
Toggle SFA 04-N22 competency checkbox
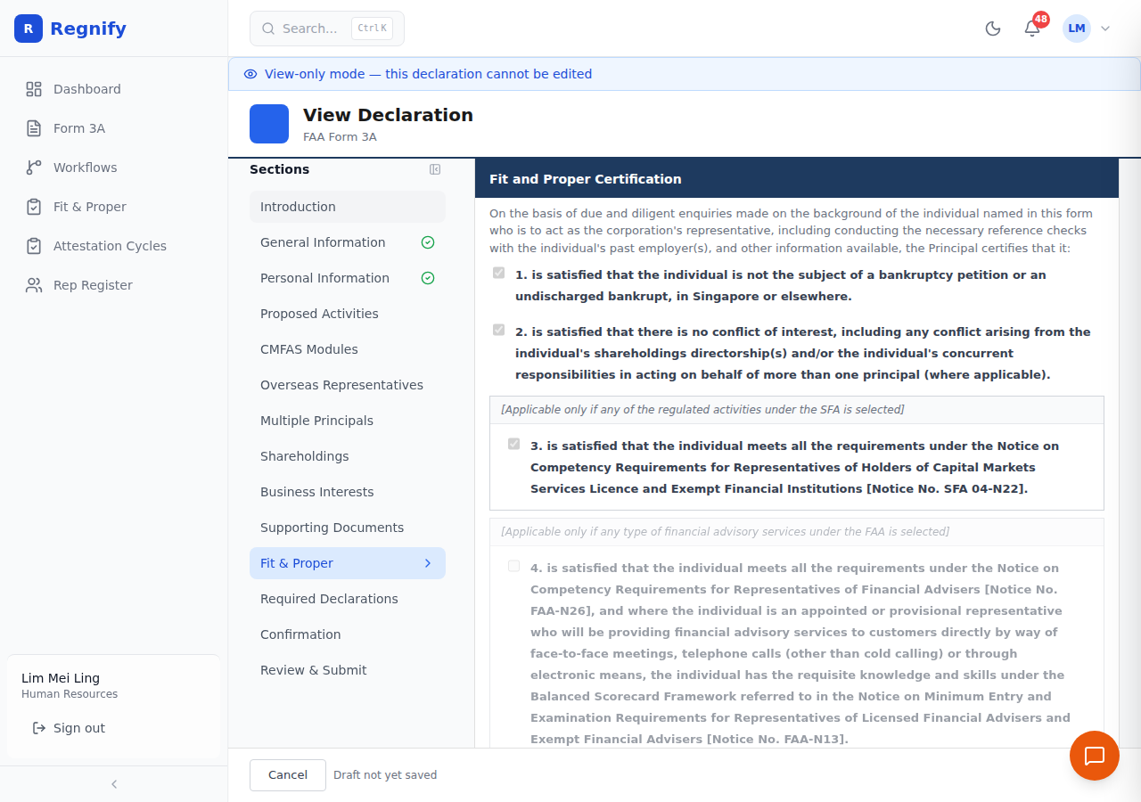pyautogui.click(x=514, y=444)
